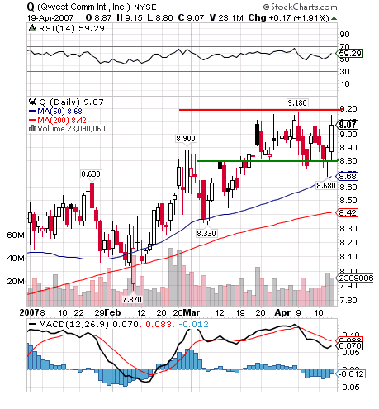
Task: Click the opening price O 8.87
Action: pos(98,18)
